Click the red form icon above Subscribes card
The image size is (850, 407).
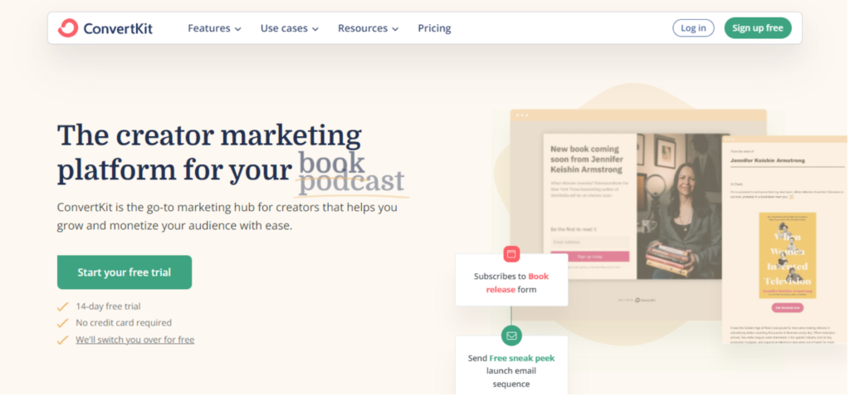(x=511, y=254)
